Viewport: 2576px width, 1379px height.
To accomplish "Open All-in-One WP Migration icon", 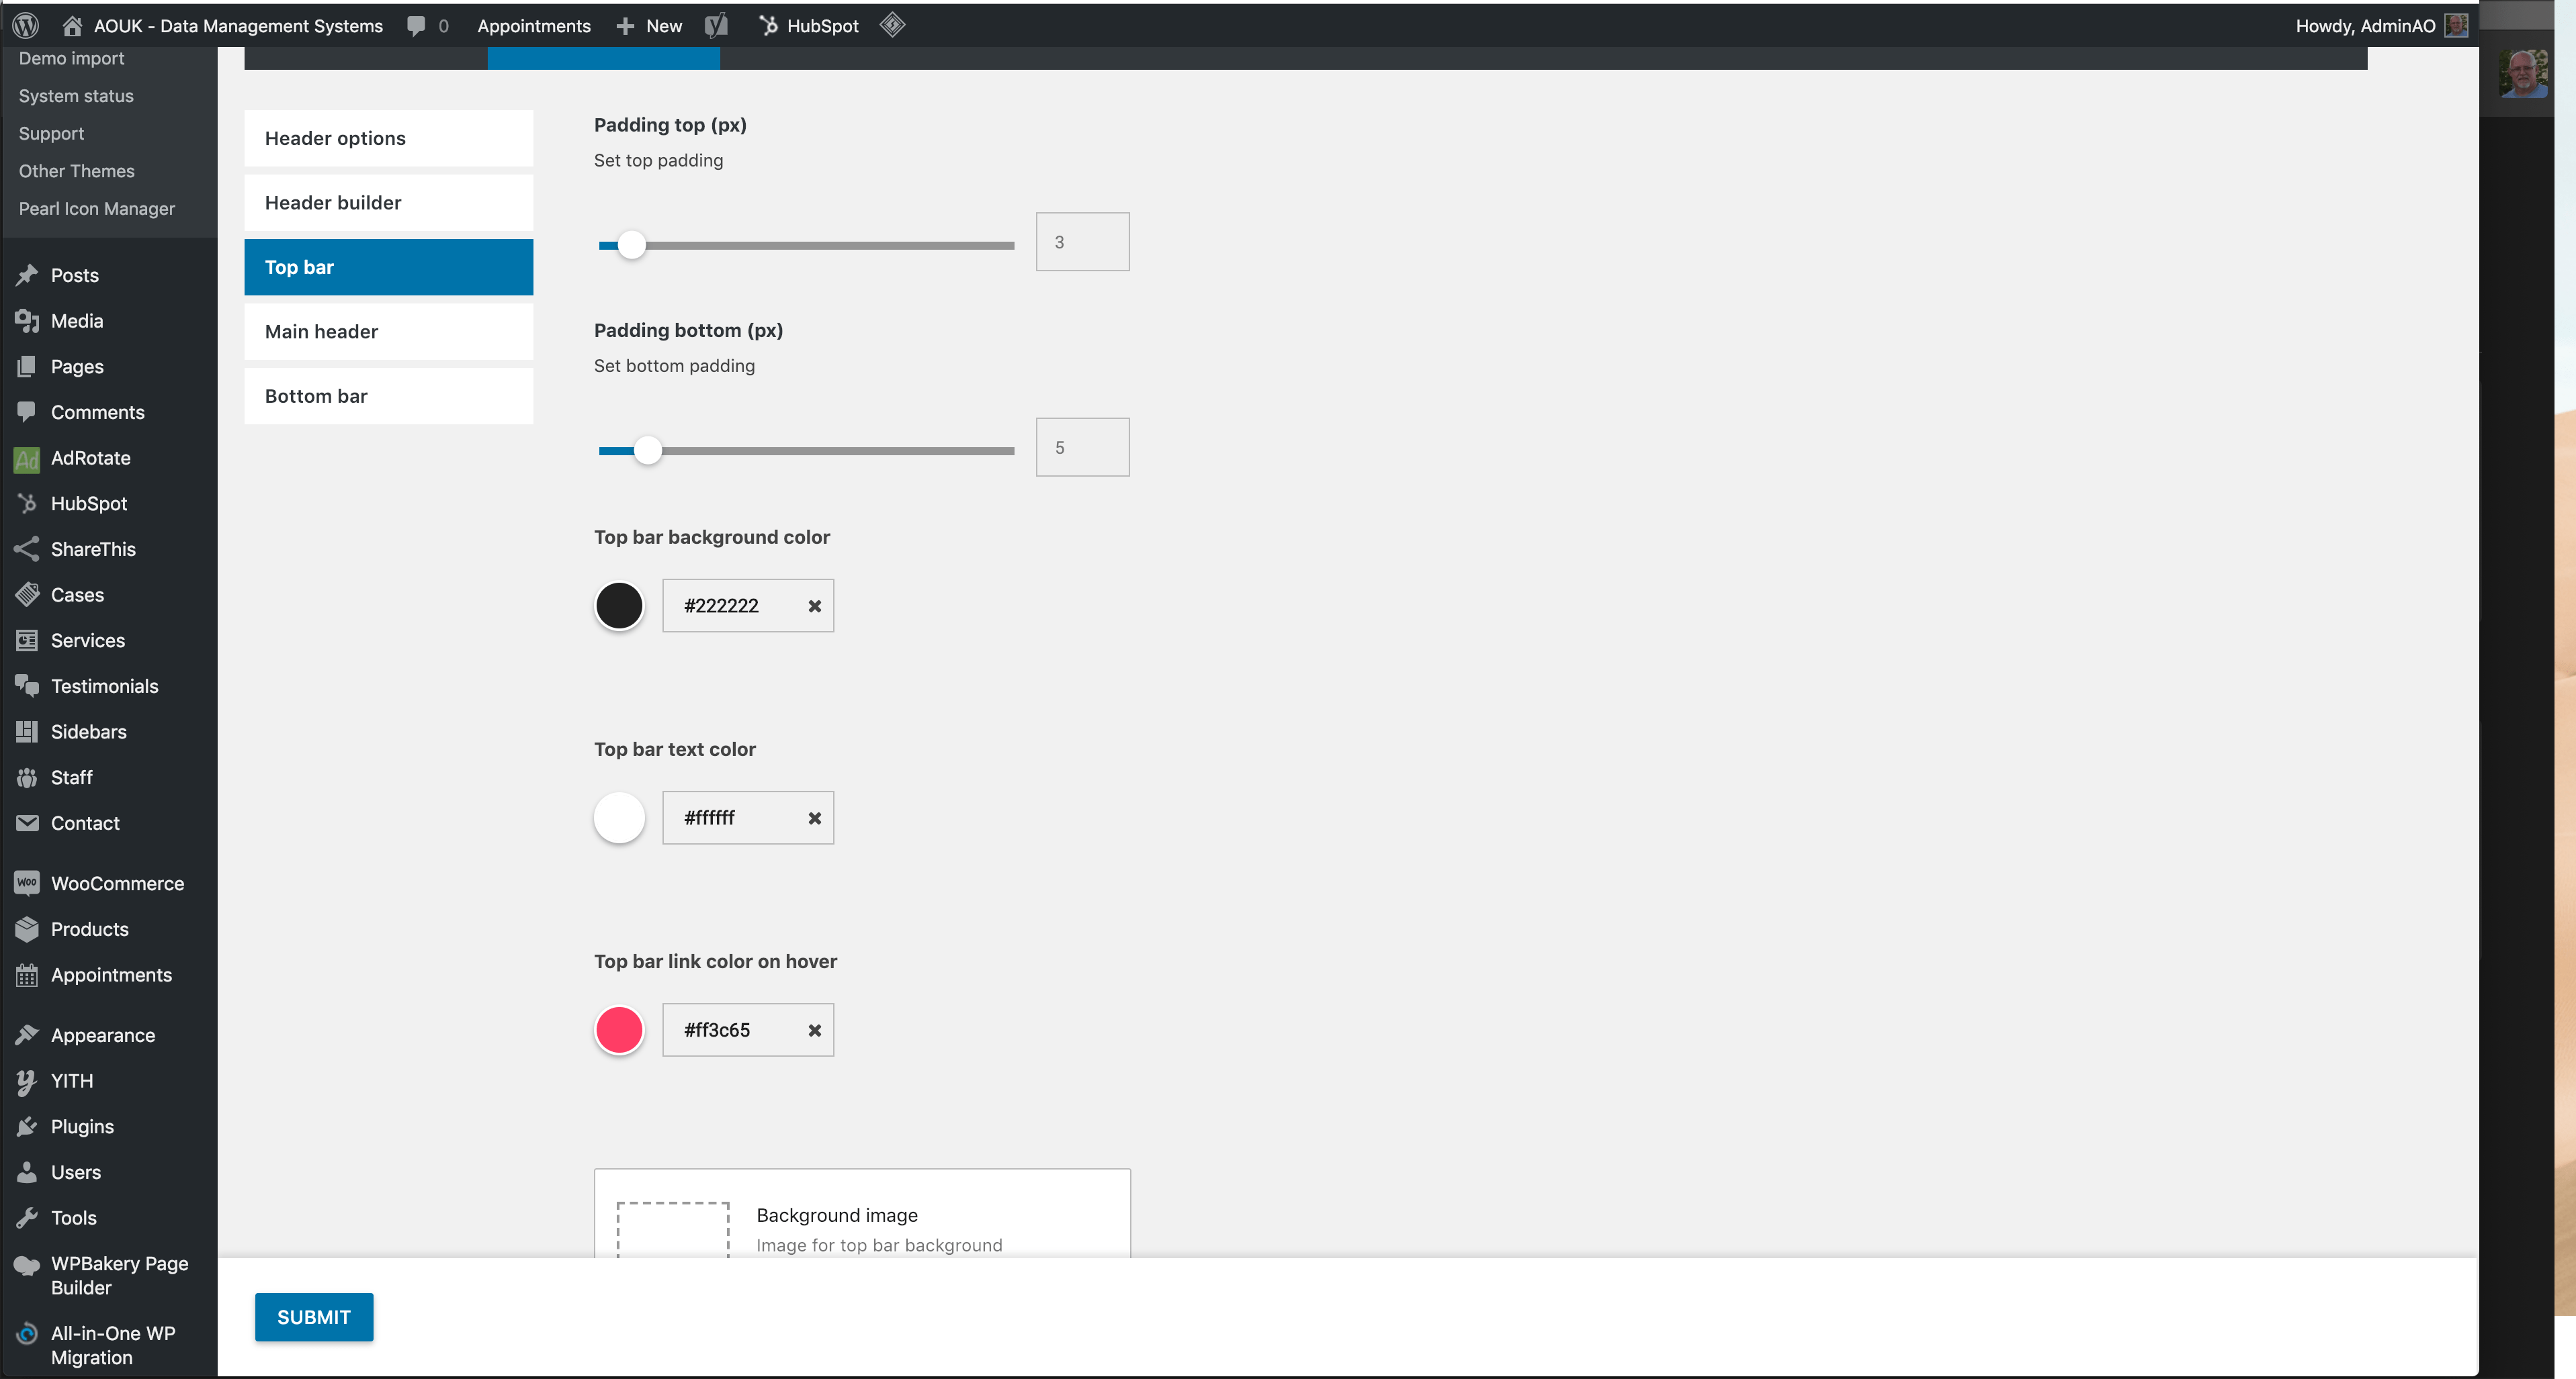I will pyautogui.click(x=27, y=1333).
